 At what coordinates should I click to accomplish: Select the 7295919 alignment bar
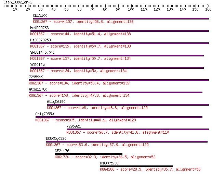(119, 80)
